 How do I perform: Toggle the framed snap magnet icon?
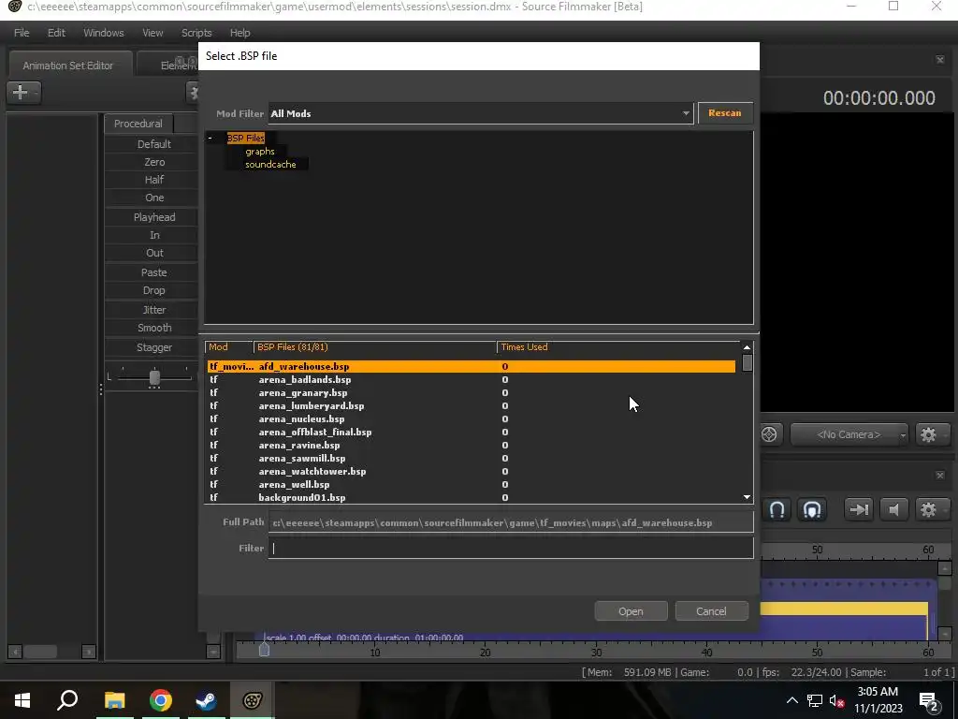pyautogui.click(x=812, y=509)
